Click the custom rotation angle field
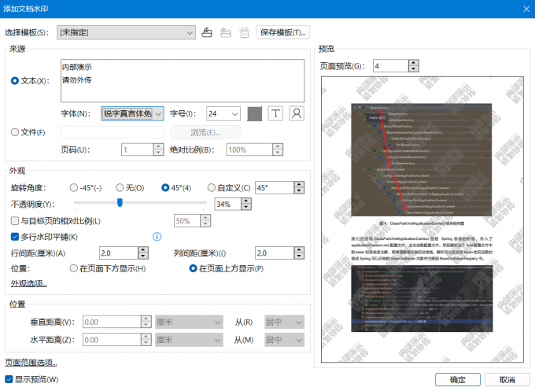Screen dimensions: 535x391 point(275,188)
